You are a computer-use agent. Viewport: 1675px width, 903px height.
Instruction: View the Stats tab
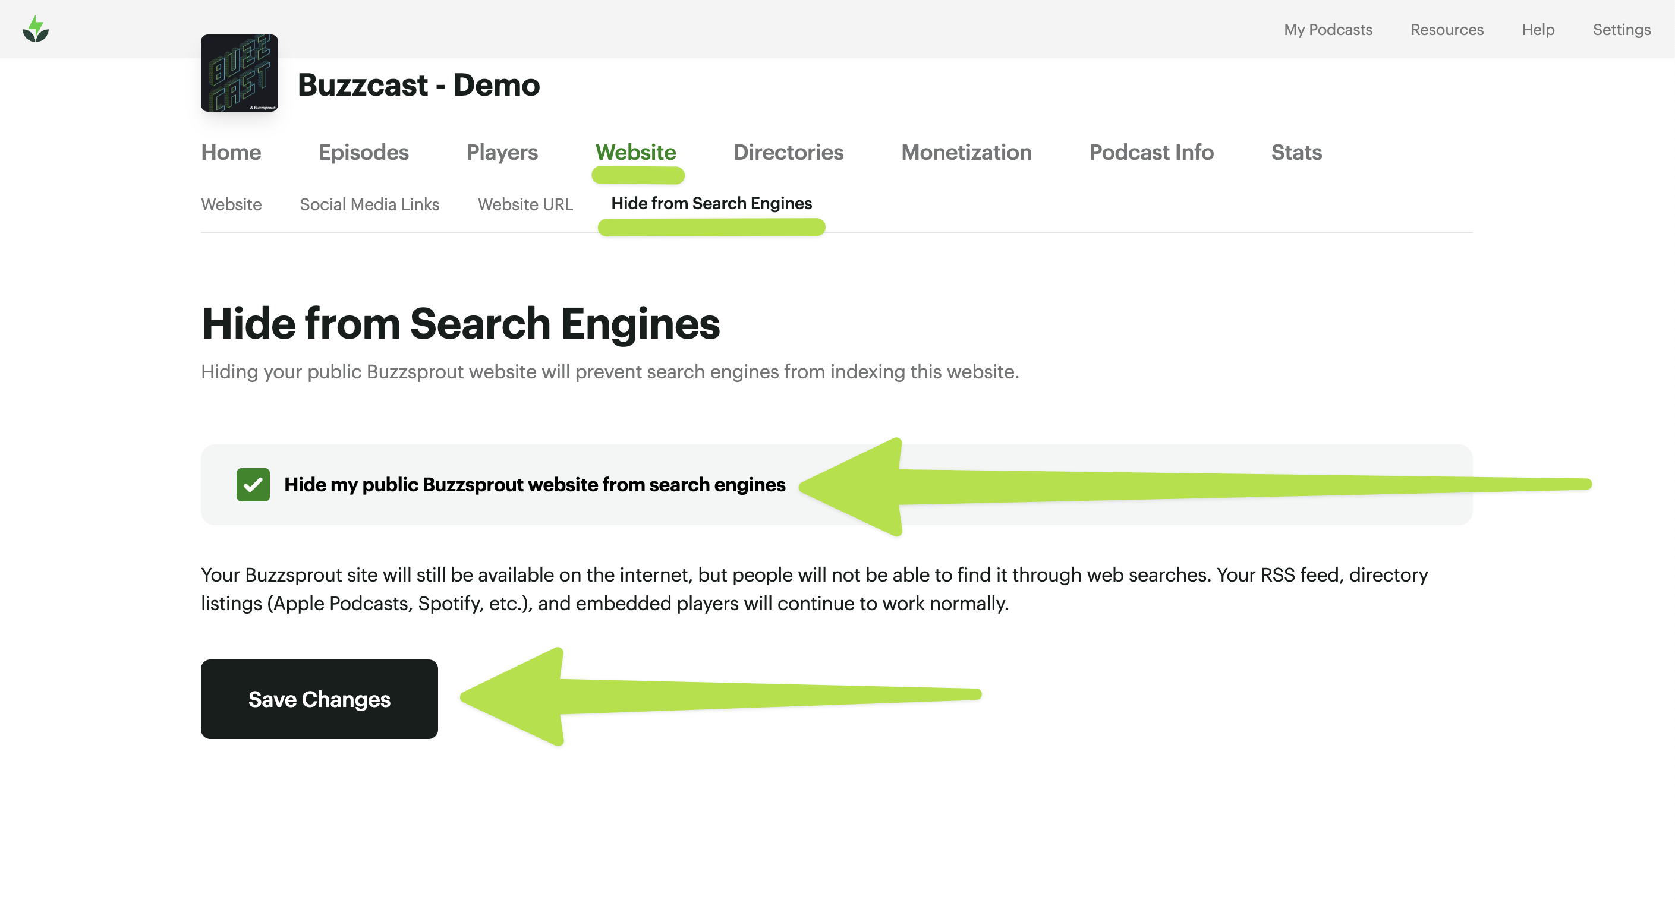tap(1296, 152)
